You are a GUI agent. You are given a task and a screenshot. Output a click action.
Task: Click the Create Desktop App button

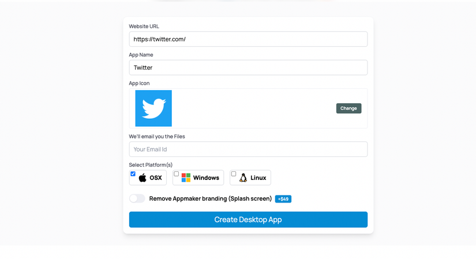(x=248, y=220)
